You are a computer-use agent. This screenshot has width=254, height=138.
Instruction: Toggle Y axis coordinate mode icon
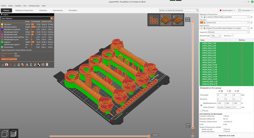point(230,91)
